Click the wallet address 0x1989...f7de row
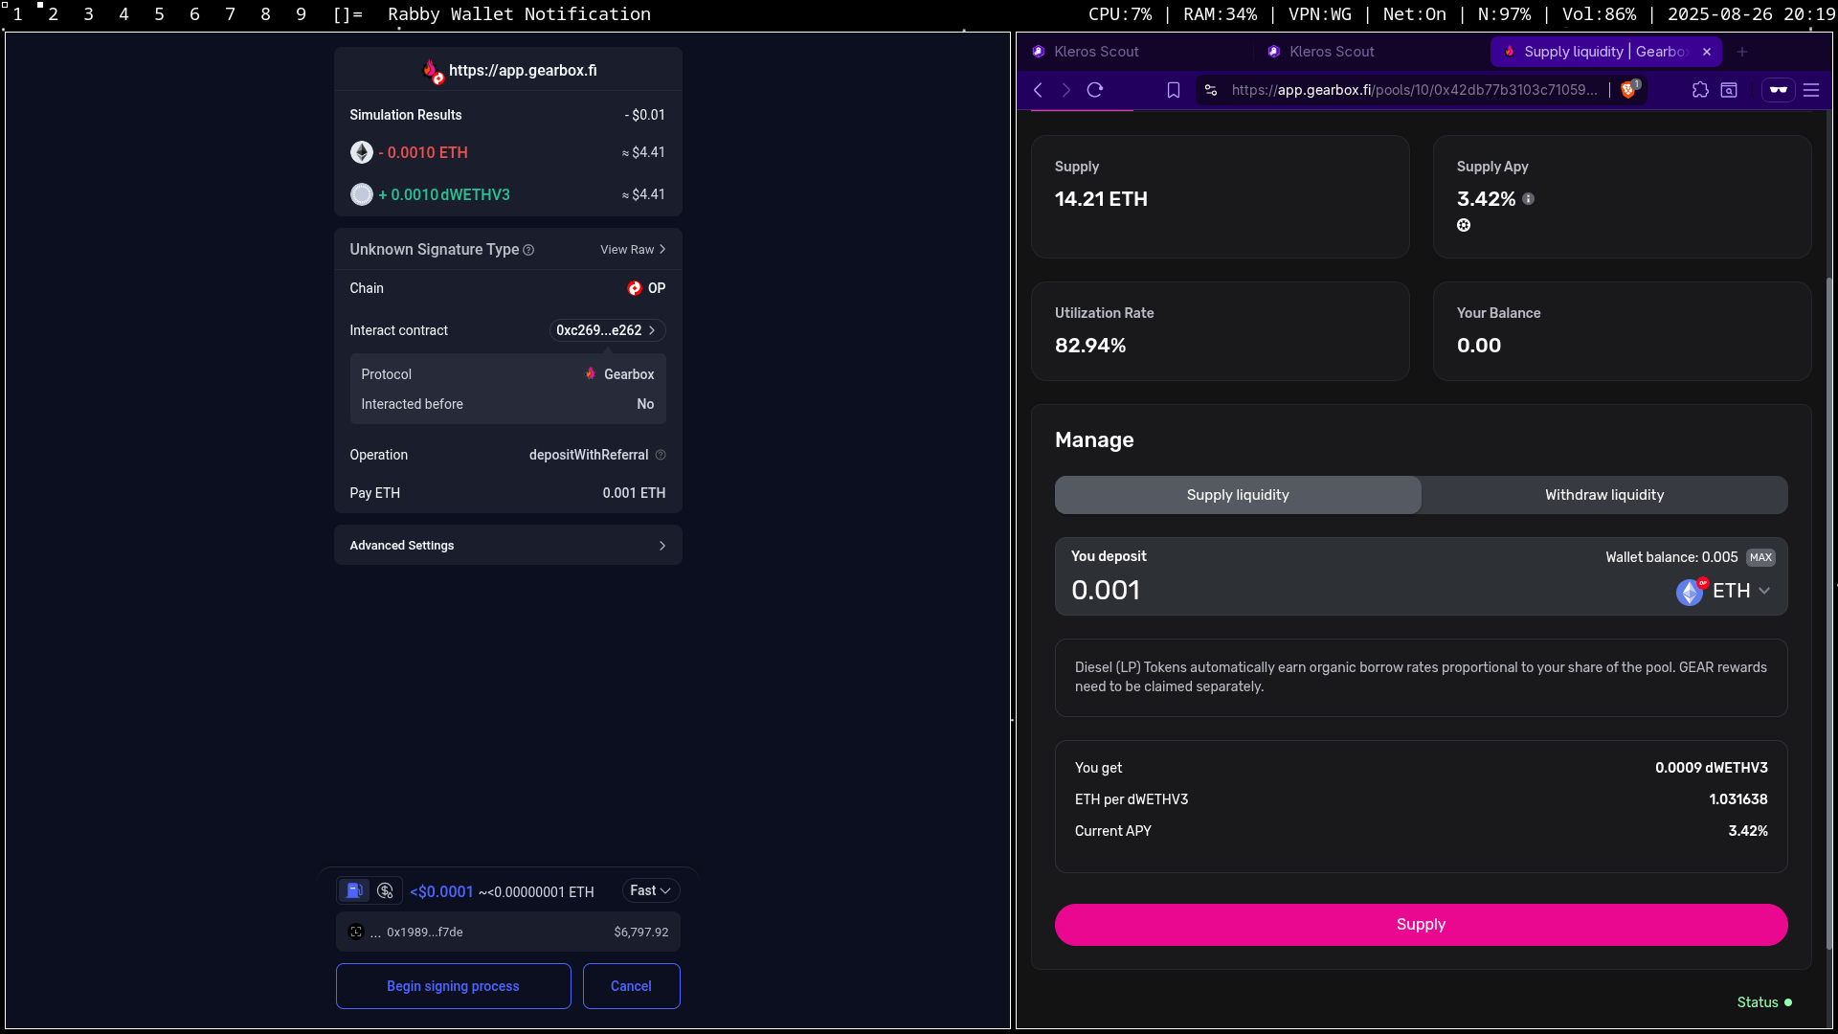 coord(507,932)
